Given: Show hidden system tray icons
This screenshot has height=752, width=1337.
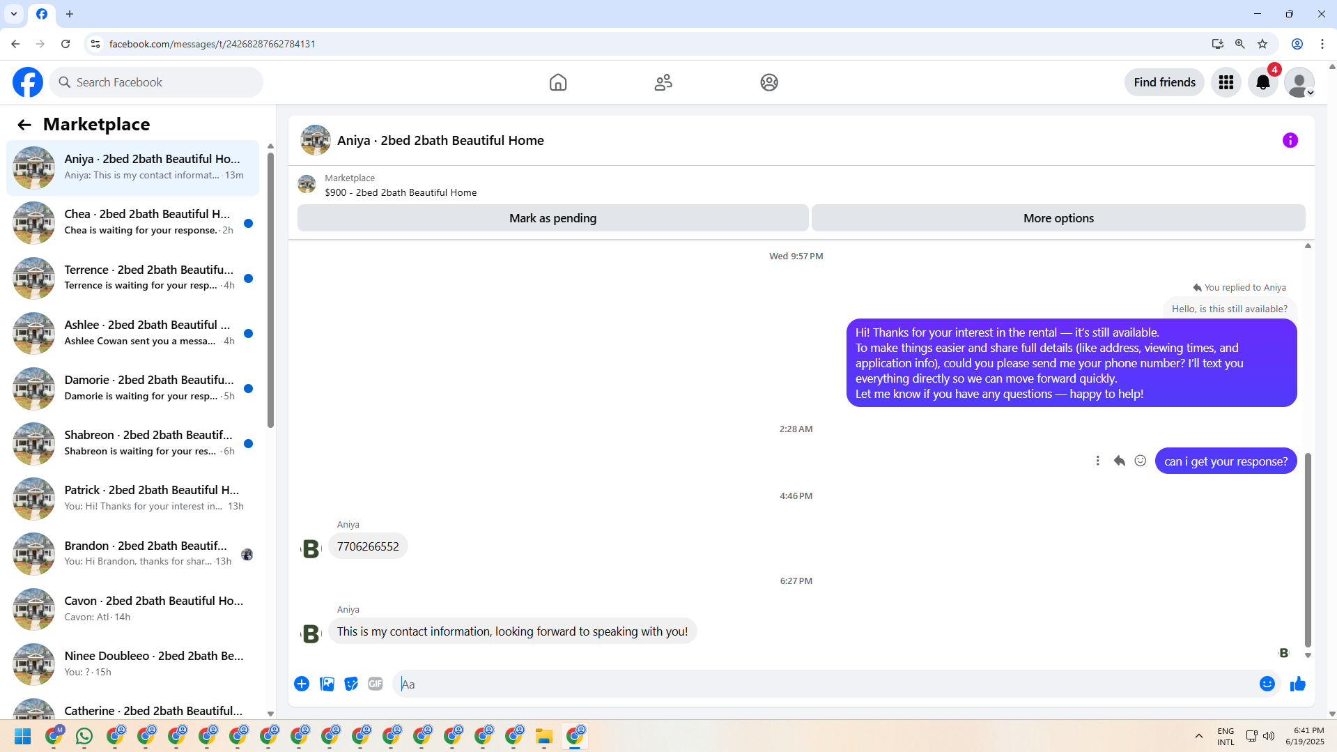Looking at the screenshot, I should pyautogui.click(x=1199, y=737).
